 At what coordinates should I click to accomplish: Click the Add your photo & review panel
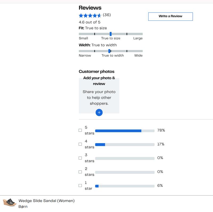click(99, 94)
